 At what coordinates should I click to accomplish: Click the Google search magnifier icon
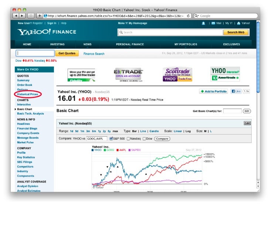[x=197, y=16]
